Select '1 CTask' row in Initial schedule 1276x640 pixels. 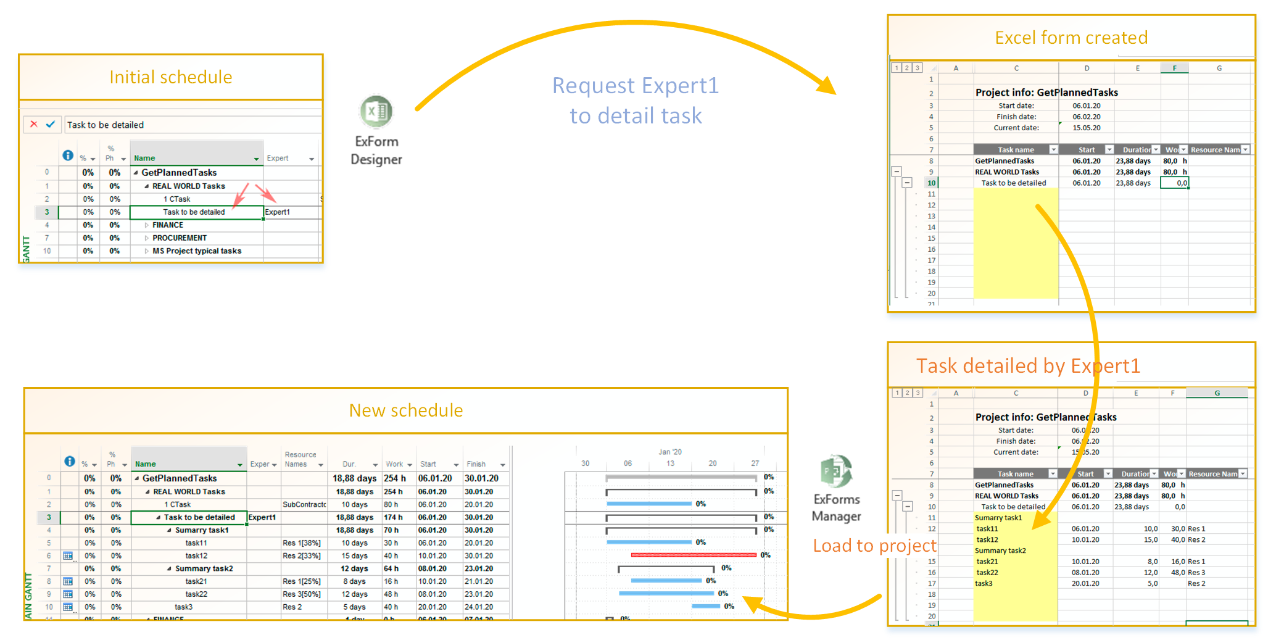tap(179, 199)
